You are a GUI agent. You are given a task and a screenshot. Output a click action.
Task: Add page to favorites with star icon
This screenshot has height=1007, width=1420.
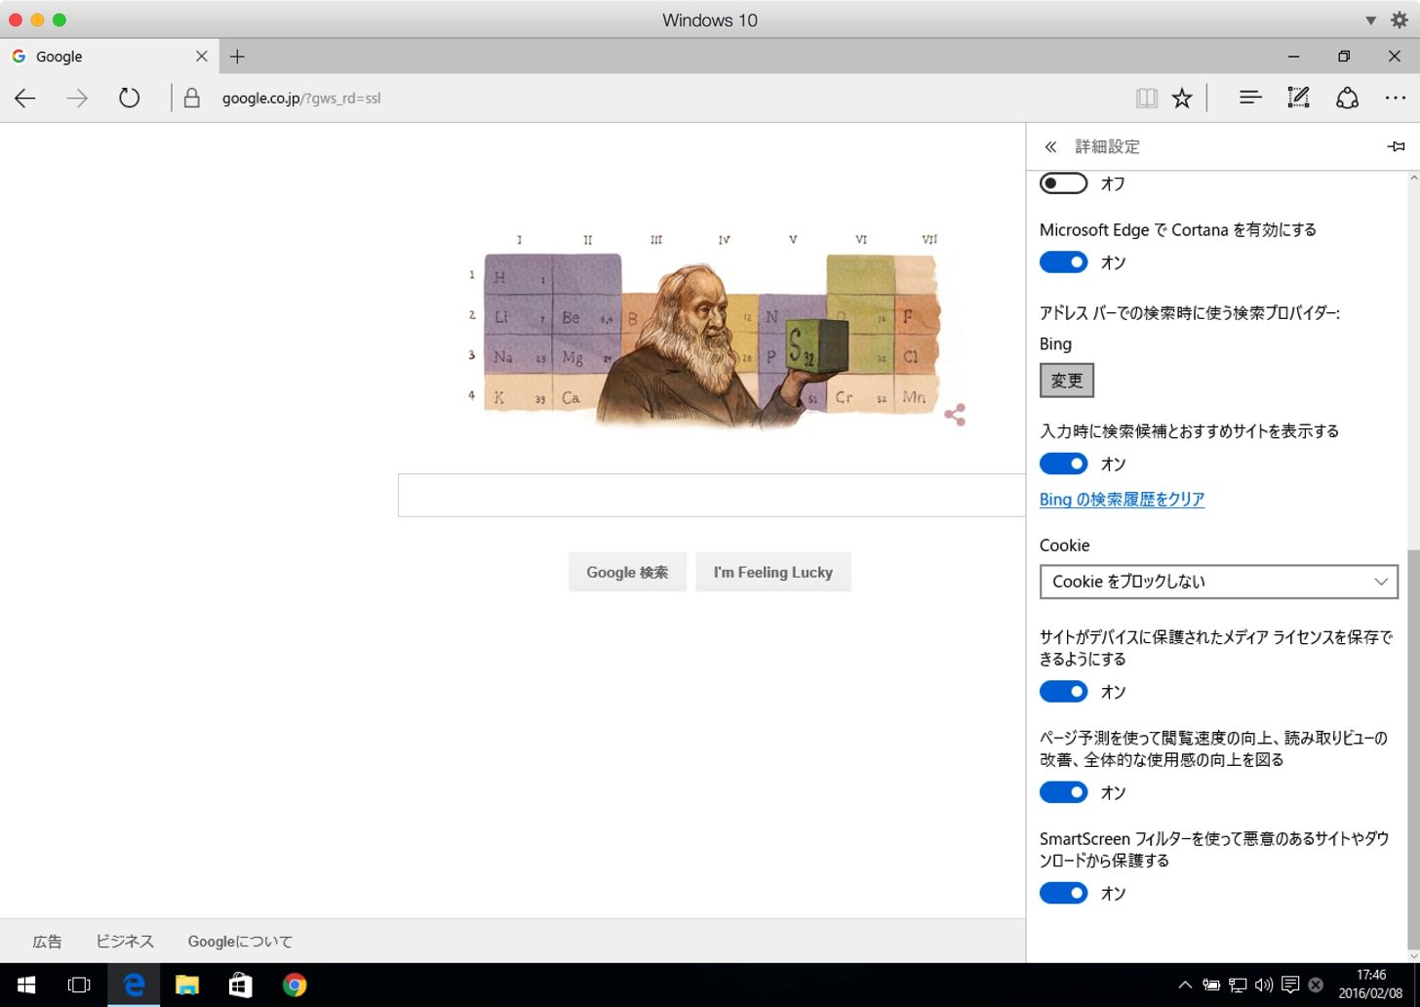(1182, 98)
